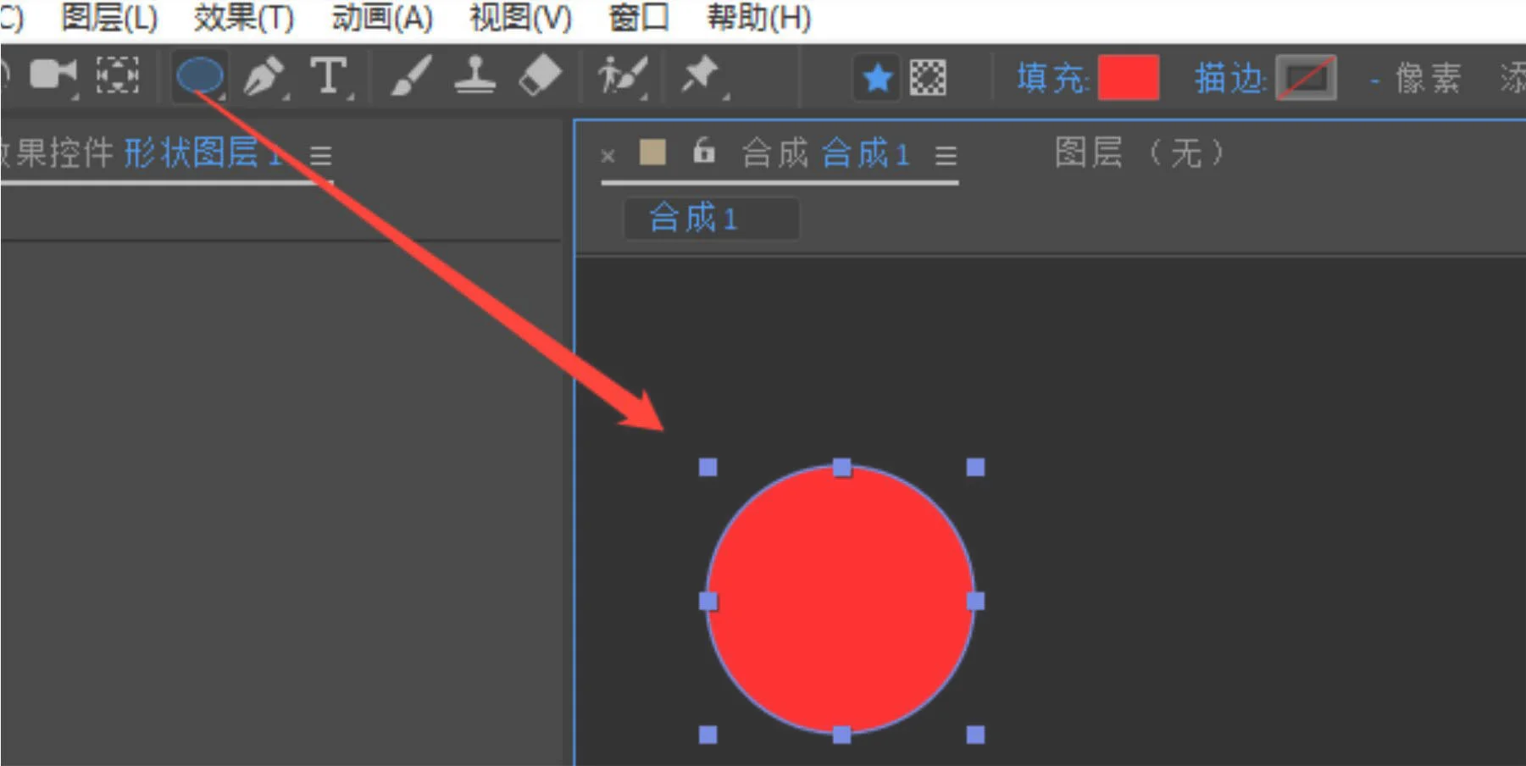1526x766 pixels.
Task: Click the bottom-right bounding box handle
Action: pyautogui.click(x=975, y=735)
